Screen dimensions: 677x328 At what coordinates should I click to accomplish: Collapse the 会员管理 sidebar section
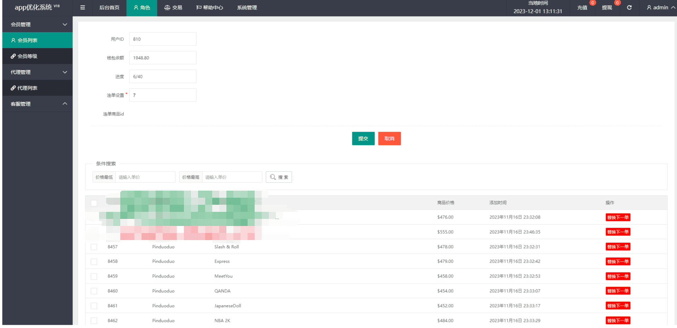37,24
